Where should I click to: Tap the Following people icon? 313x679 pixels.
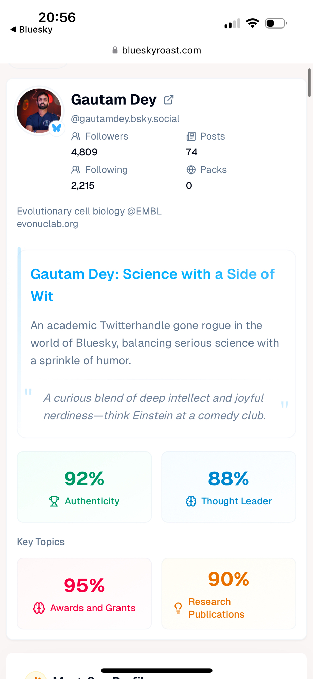76,170
